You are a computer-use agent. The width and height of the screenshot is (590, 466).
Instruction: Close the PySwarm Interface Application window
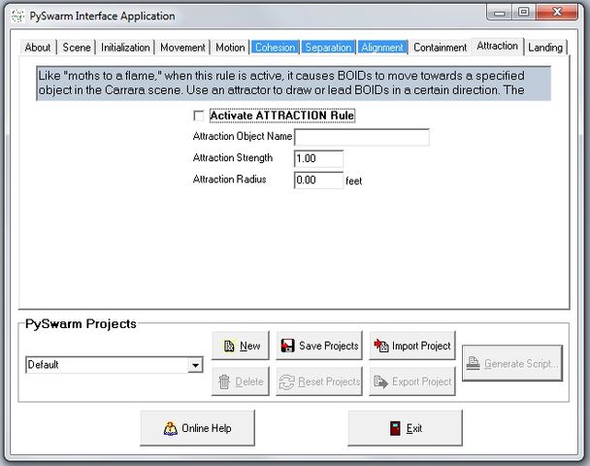(557, 13)
